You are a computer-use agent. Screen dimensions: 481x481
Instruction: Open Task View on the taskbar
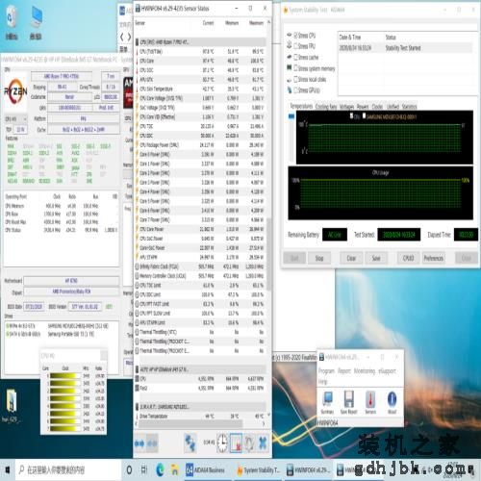coord(144,470)
